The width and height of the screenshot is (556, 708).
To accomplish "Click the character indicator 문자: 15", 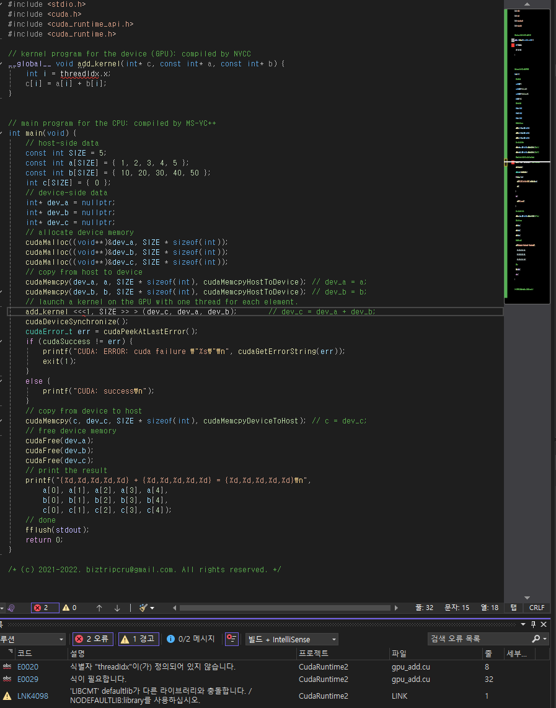I will [x=457, y=608].
